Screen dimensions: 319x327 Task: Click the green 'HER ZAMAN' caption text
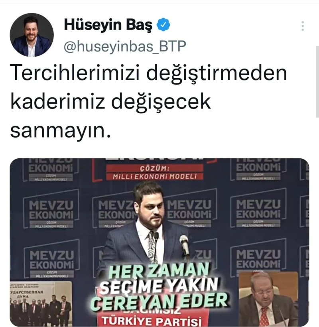(x=159, y=270)
